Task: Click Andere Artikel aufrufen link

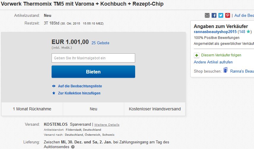Action: 213,62
